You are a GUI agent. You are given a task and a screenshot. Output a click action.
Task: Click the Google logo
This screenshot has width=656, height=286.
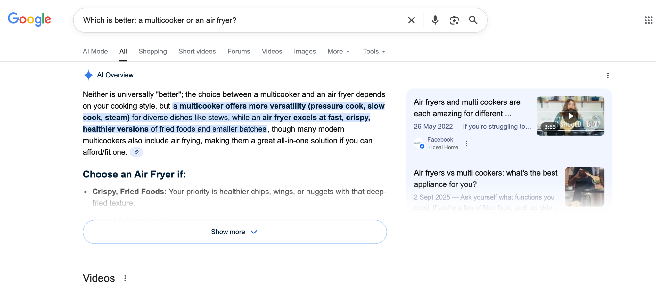[29, 20]
